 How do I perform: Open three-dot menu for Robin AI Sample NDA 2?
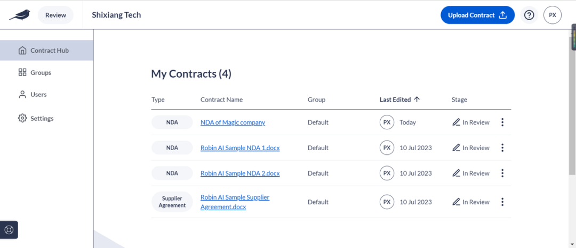tap(502, 173)
